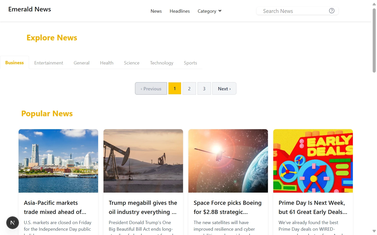Open Prime Day Is Next Week headline
The image size is (377, 235).
point(313,207)
